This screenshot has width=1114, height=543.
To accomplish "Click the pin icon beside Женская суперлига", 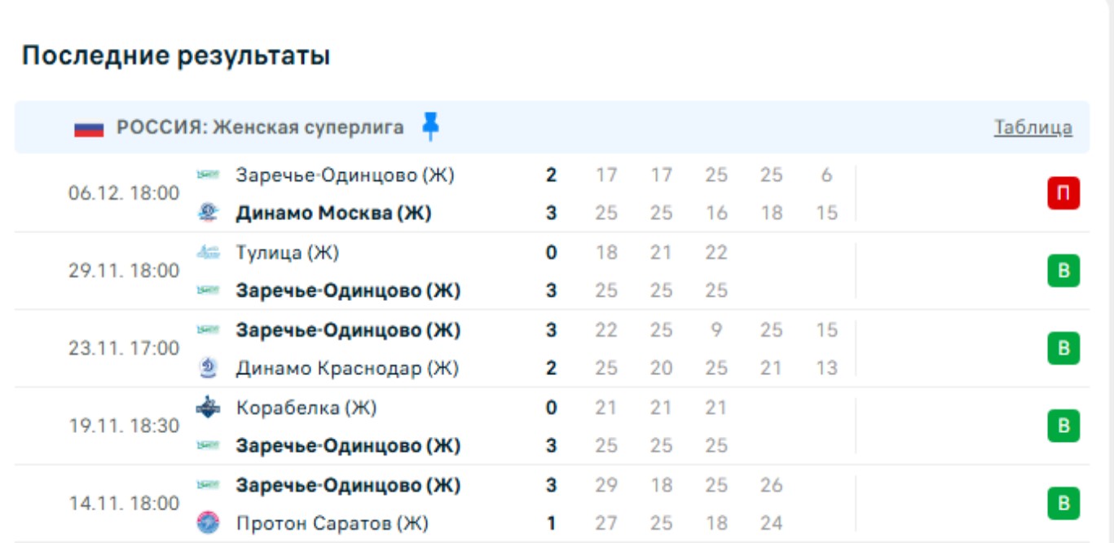I will click(x=431, y=127).
